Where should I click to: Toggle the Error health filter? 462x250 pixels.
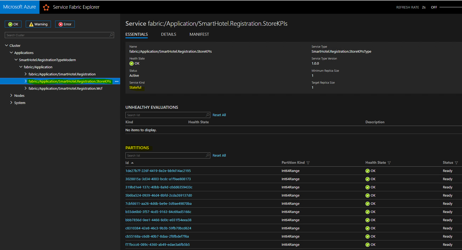pos(65,24)
